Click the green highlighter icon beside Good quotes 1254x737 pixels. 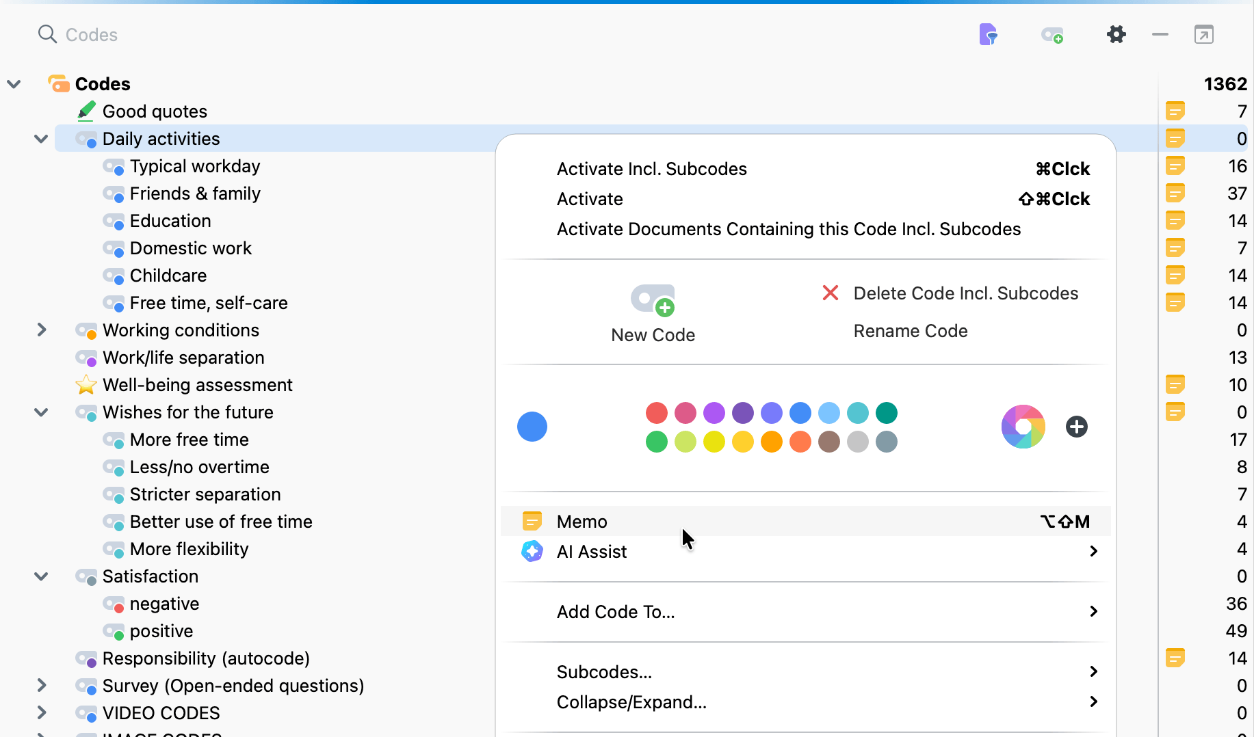coord(86,110)
